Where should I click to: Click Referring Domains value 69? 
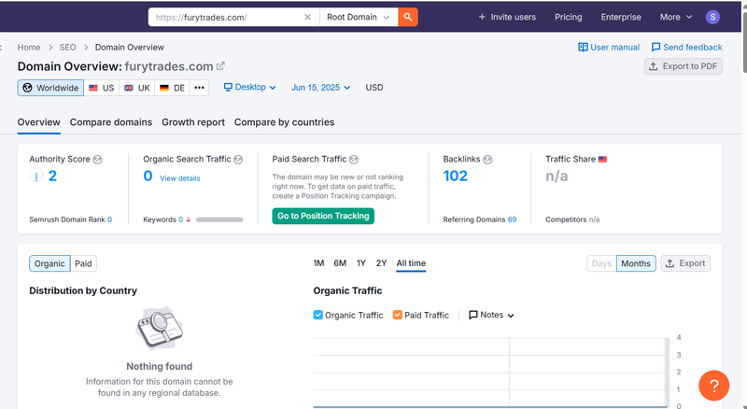pyautogui.click(x=512, y=219)
